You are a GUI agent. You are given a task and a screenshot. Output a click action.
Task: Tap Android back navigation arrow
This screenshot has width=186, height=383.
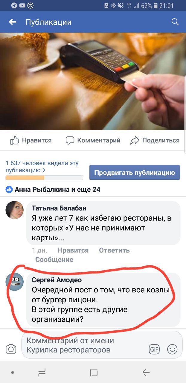[146, 372]
